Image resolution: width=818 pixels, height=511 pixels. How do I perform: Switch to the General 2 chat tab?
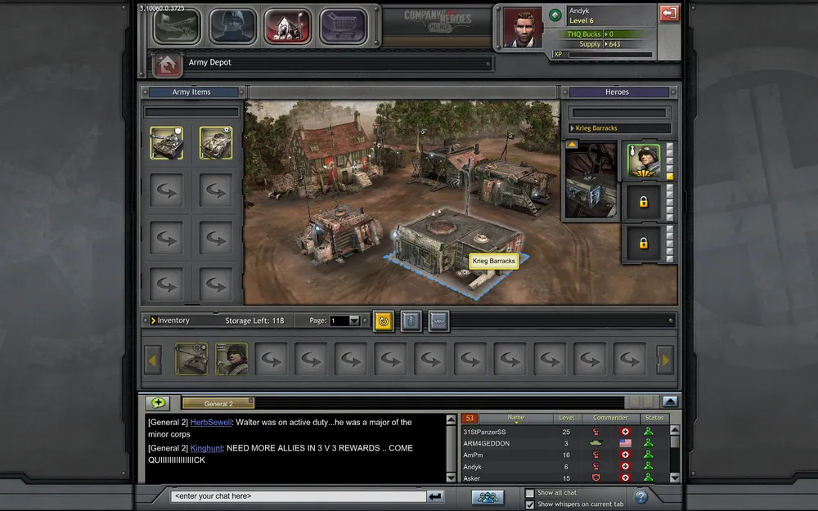point(218,403)
